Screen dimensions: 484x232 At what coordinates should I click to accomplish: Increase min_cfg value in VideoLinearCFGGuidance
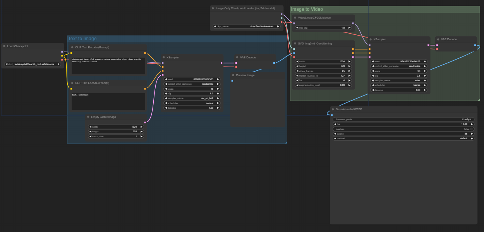349,27
